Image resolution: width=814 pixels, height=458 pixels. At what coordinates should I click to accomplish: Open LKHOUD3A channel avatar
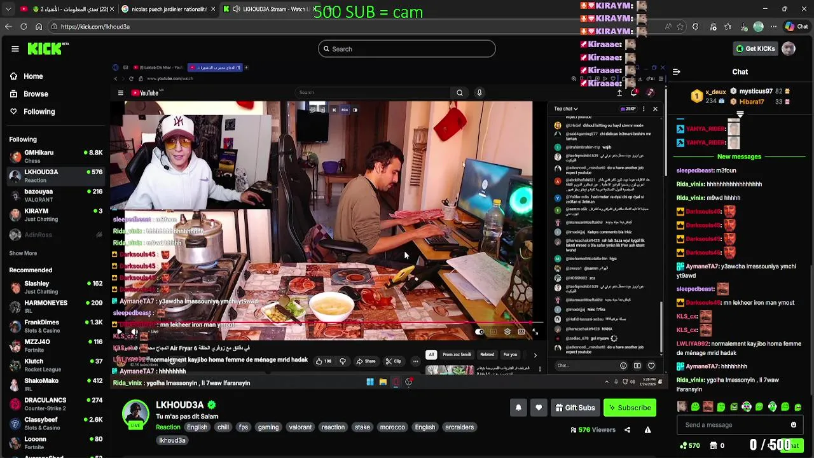click(135, 414)
